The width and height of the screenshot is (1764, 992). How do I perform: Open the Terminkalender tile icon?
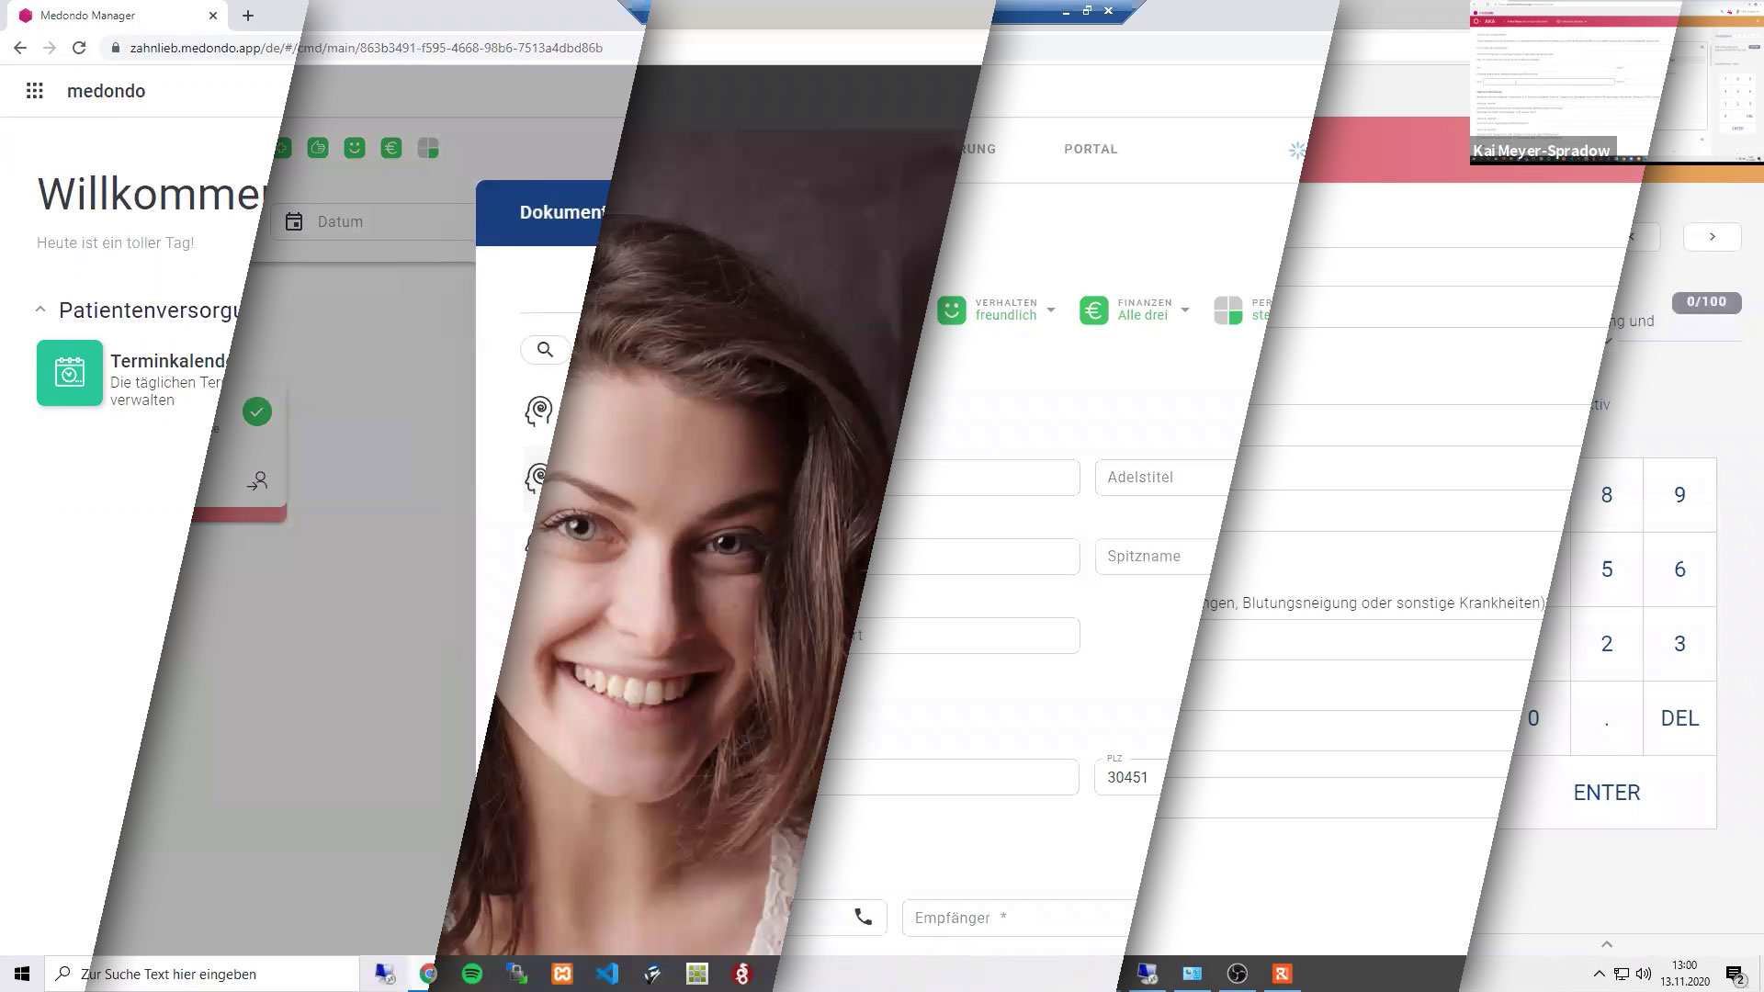point(70,373)
